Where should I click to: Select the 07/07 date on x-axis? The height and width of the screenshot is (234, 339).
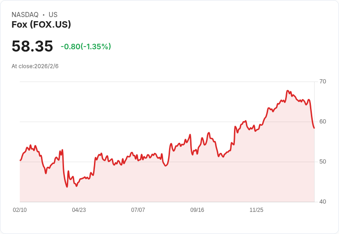click(x=138, y=210)
